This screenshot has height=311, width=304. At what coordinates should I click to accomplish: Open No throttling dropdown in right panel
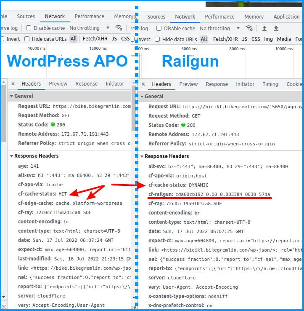[219, 28]
